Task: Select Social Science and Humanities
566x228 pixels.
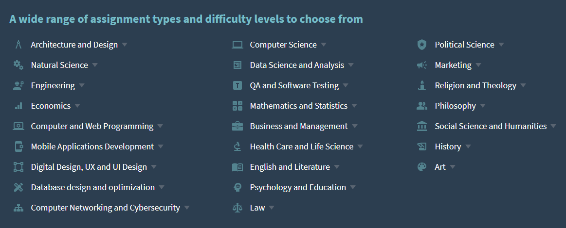Action: (491, 126)
